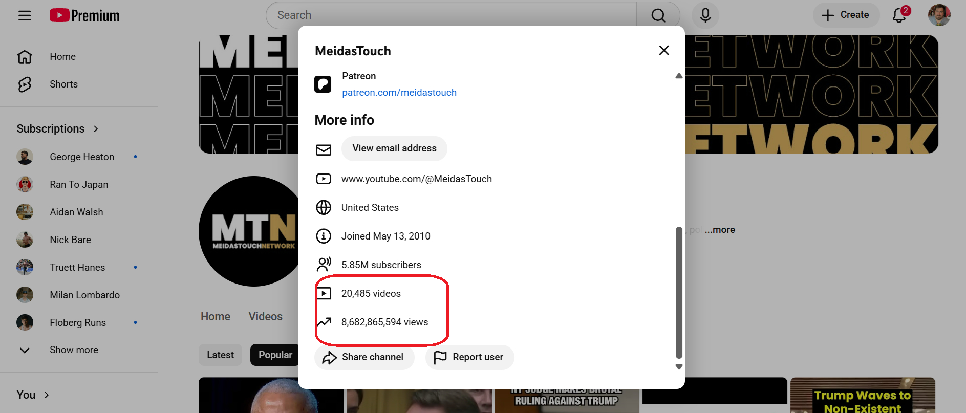
Task: Close the MeidasTouch about dialog
Action: tap(663, 50)
